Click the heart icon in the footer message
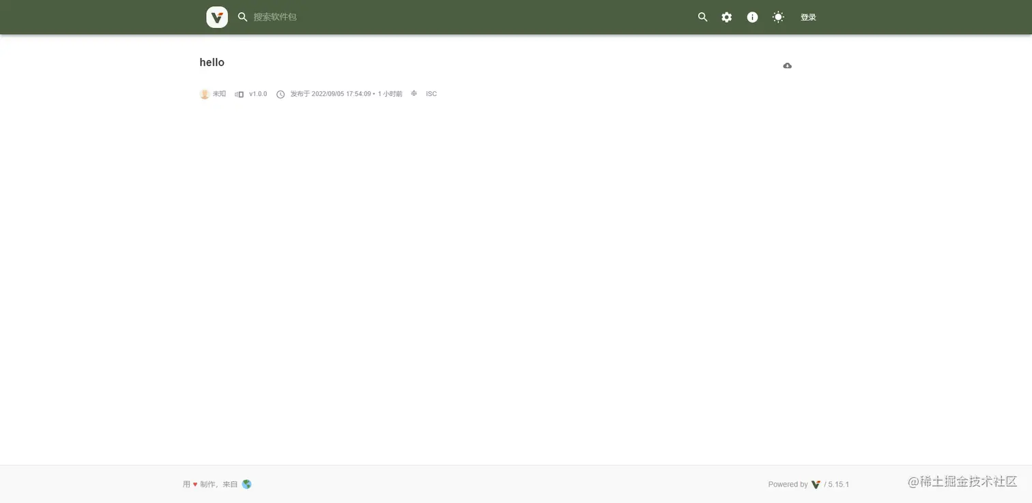Viewport: 1032px width, 503px height. click(196, 484)
